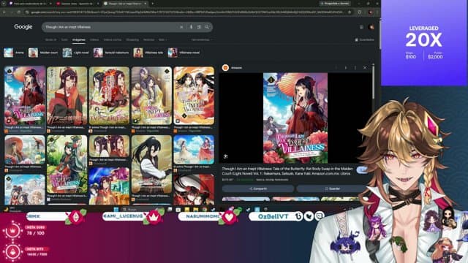Open the beach scene blue sky thumbnail
Viewport: 468px width, 263px height.
pyautogui.click(x=194, y=150)
